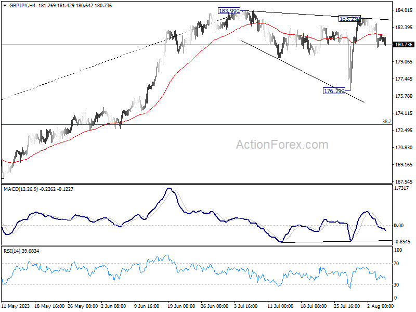
Task: Click the 11 May 2023 date label
Action: coord(16,306)
